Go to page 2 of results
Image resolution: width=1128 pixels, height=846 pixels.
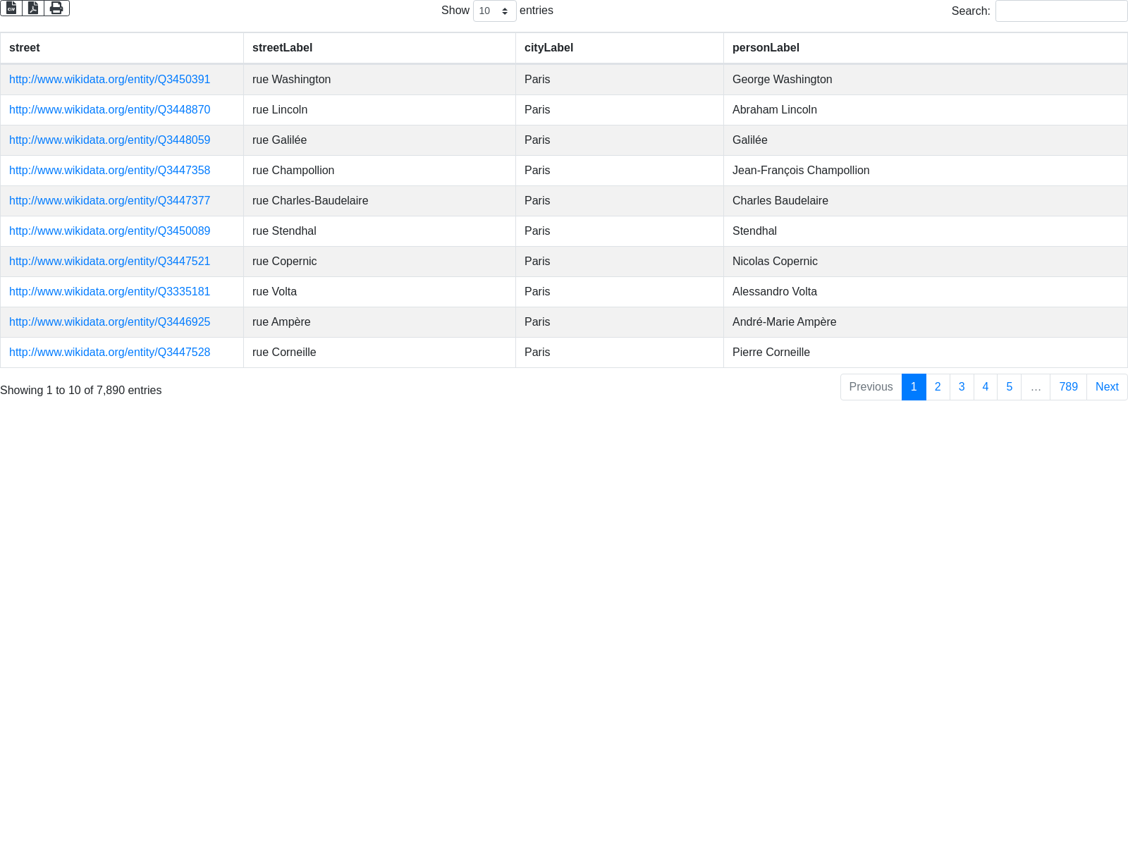(x=938, y=387)
